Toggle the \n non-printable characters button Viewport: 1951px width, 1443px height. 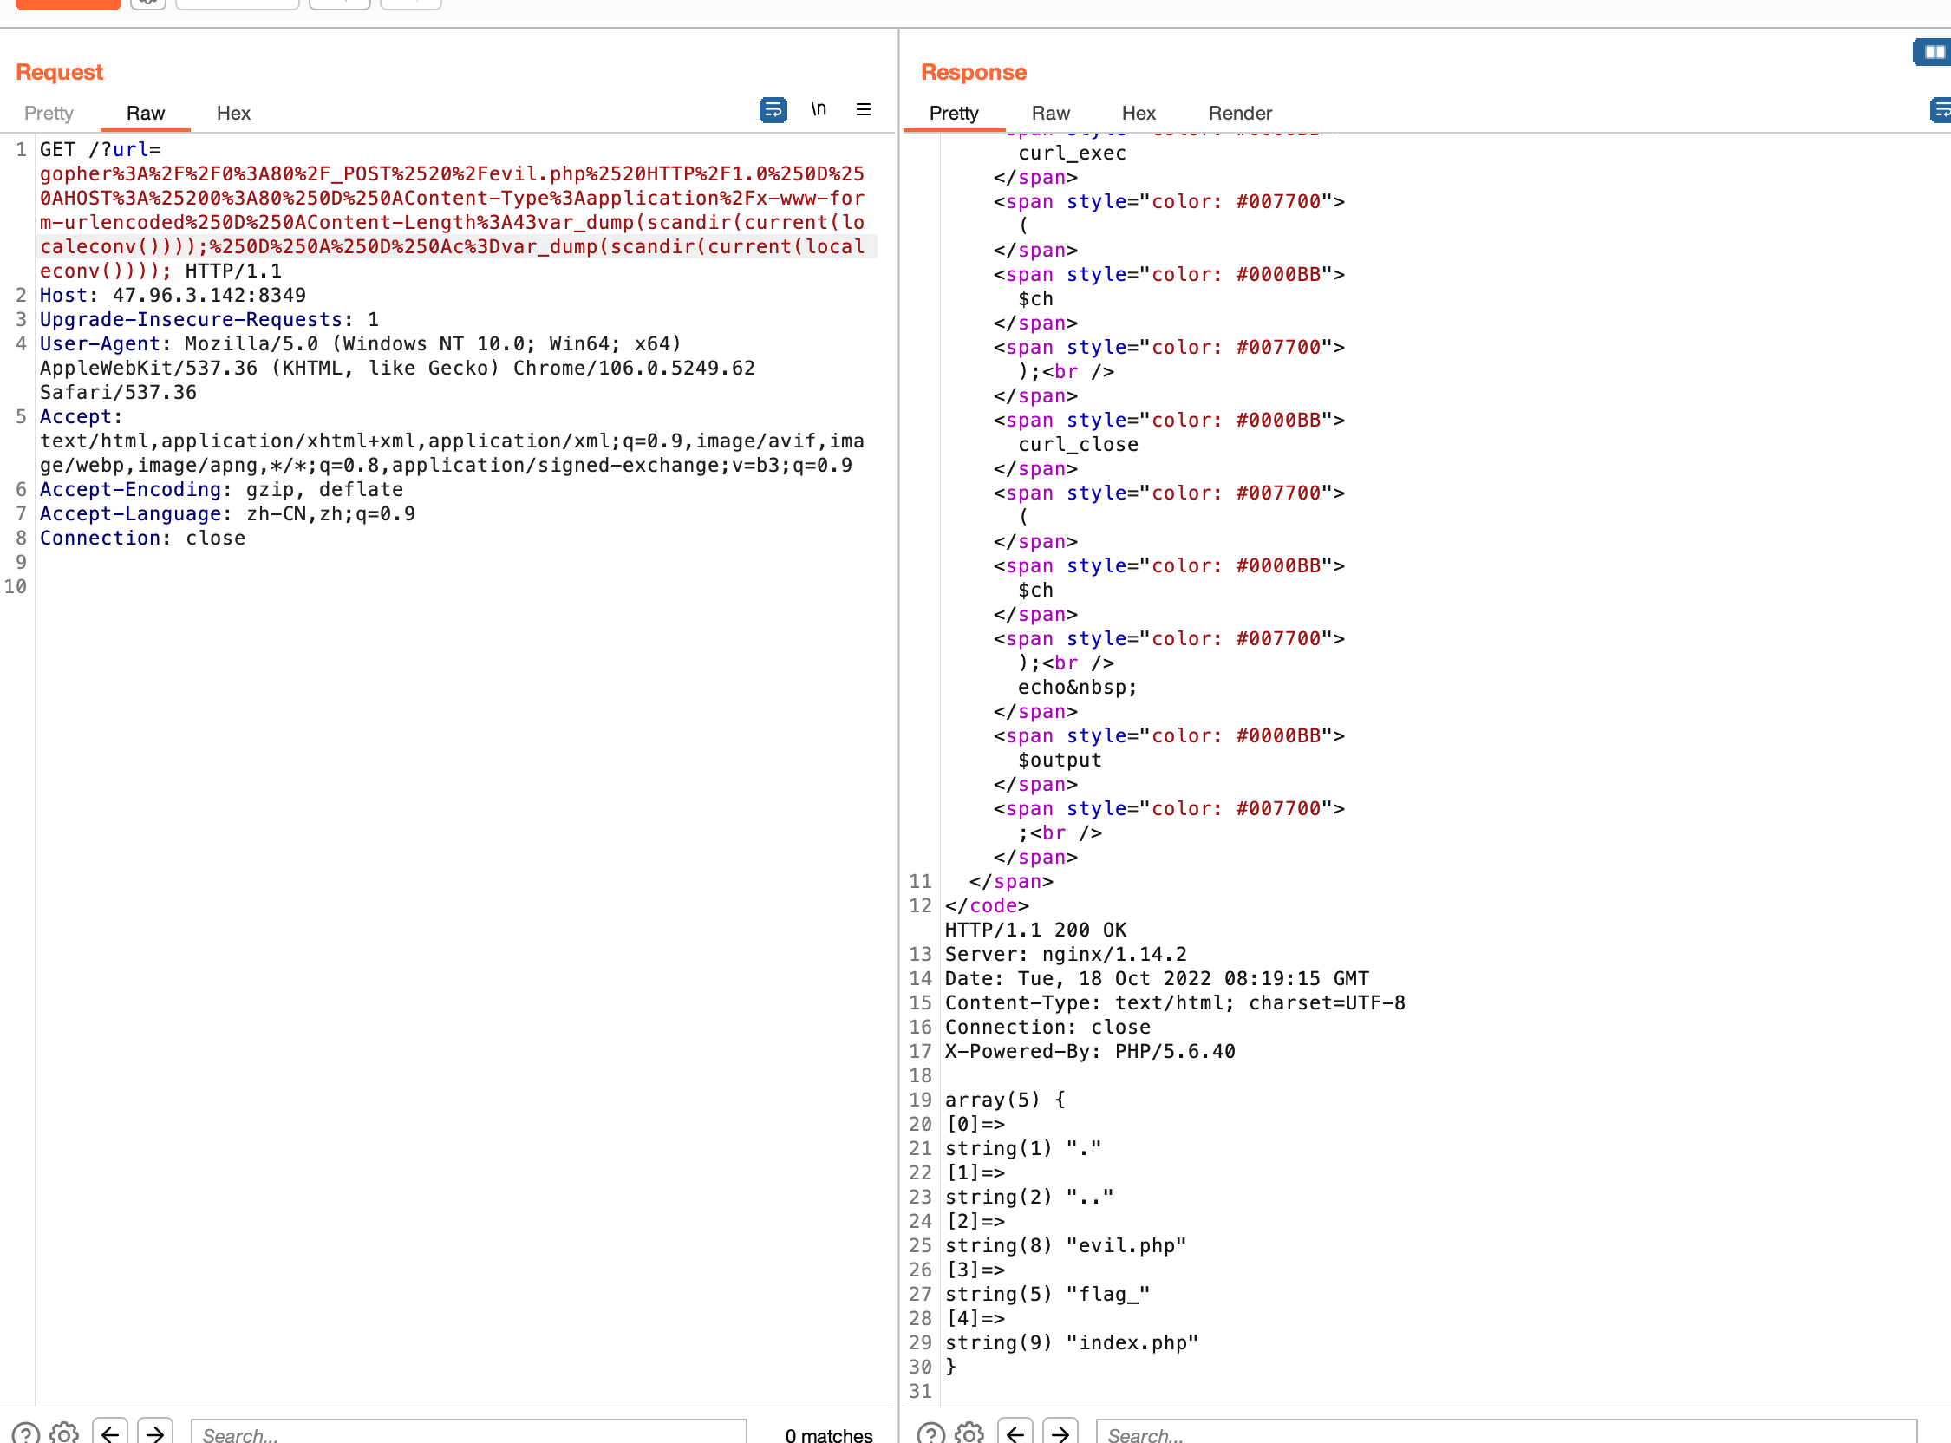(819, 109)
